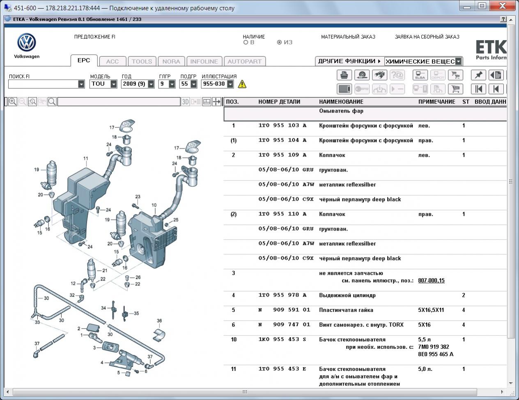This screenshot has width=519, height=400.
Task: Zoom into a selected area of the illustration
Action: pyautogui.click(x=32, y=102)
